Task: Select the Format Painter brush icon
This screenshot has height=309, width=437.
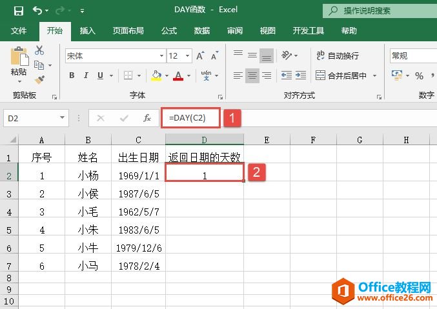Action: (x=39, y=79)
